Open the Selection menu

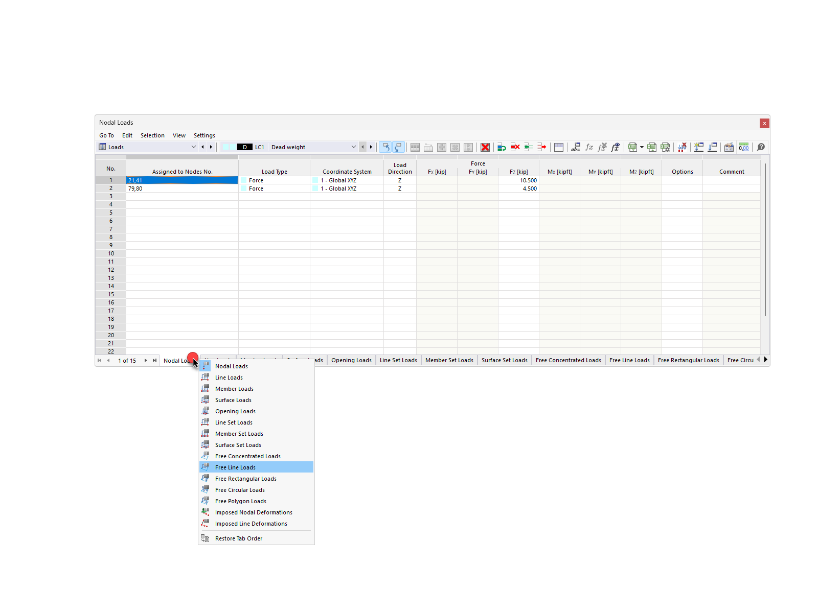(x=152, y=135)
